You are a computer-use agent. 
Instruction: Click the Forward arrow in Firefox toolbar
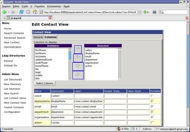[13, 12]
